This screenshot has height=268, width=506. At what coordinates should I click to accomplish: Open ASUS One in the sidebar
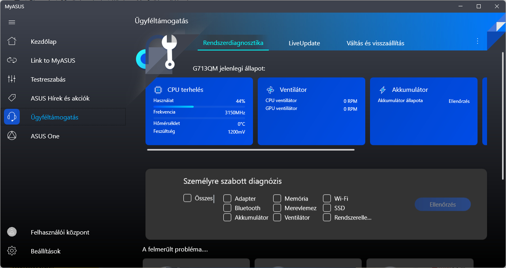point(63,136)
